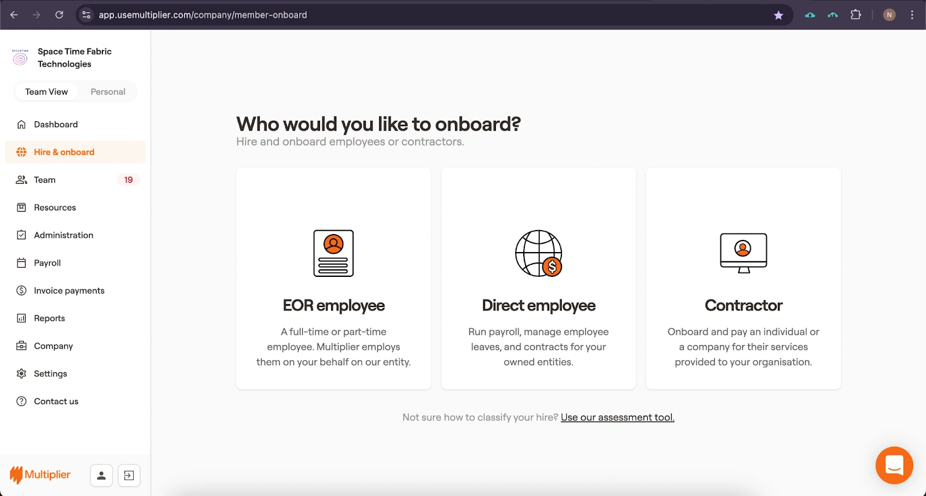Navigate to Payroll
926x496 pixels.
tap(75, 263)
